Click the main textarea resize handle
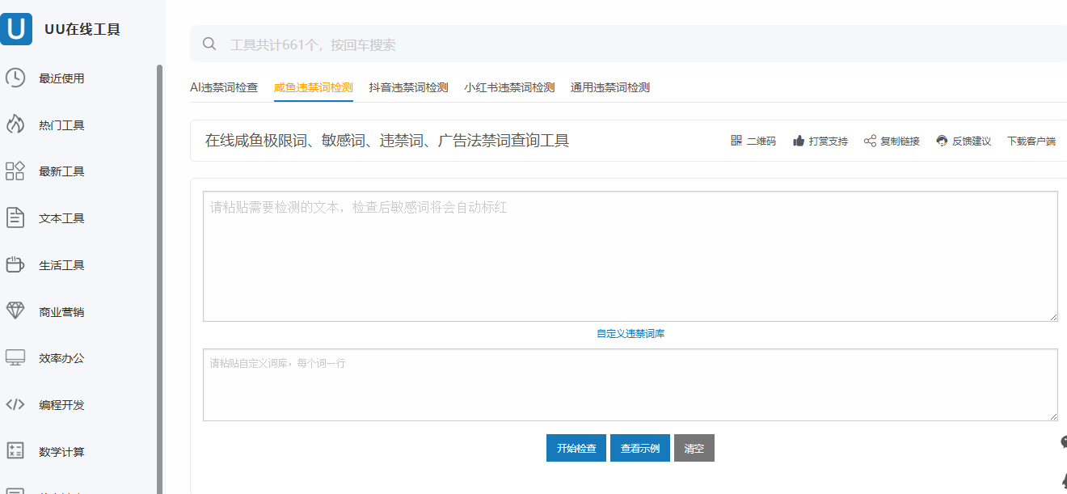 (x=1053, y=317)
